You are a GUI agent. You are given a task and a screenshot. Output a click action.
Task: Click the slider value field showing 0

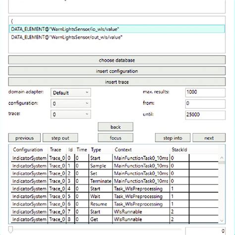pyautogui.click(x=205, y=231)
